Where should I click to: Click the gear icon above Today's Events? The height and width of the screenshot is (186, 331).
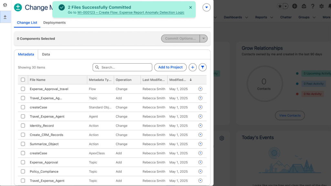222,138
